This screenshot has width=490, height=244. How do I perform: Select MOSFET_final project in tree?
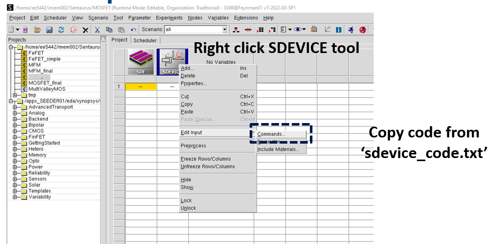pos(45,83)
